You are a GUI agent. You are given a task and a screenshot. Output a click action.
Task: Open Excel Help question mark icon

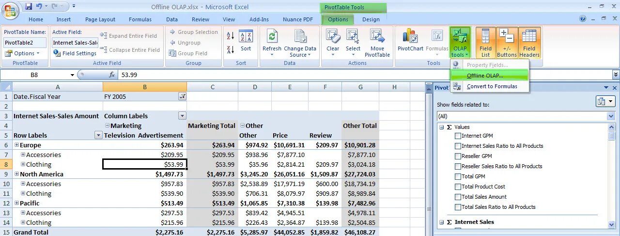point(583,18)
